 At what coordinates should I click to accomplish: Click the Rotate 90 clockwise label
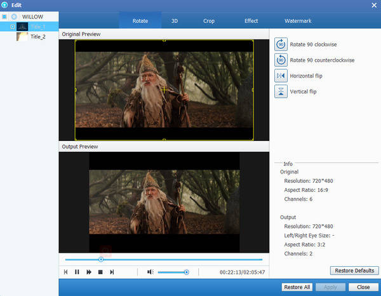point(313,44)
